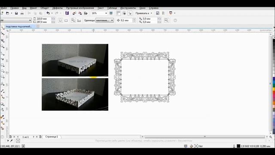Go to the next page arrow

coord(34,136)
